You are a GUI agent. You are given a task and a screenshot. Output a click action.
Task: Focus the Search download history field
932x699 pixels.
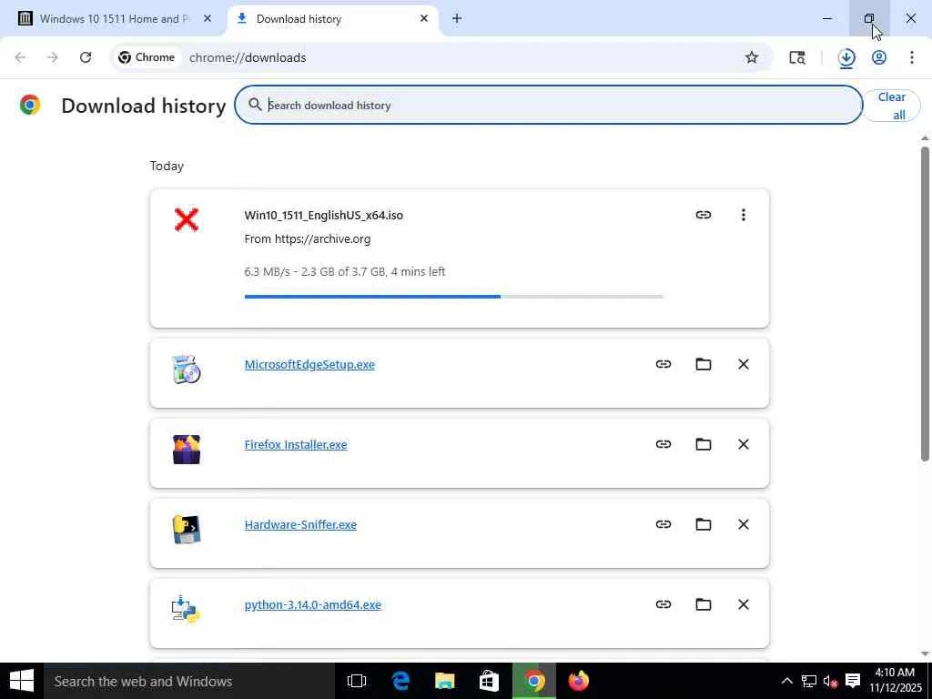(548, 105)
